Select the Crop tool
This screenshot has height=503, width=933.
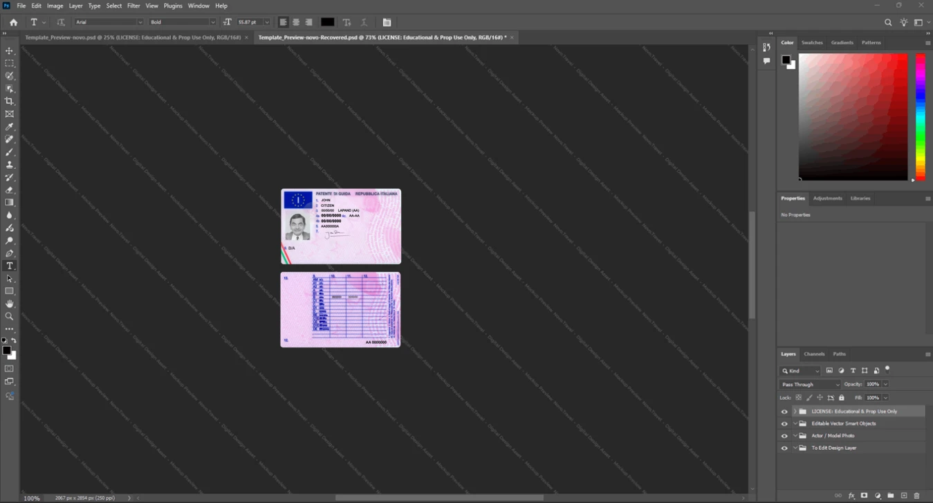(x=10, y=101)
